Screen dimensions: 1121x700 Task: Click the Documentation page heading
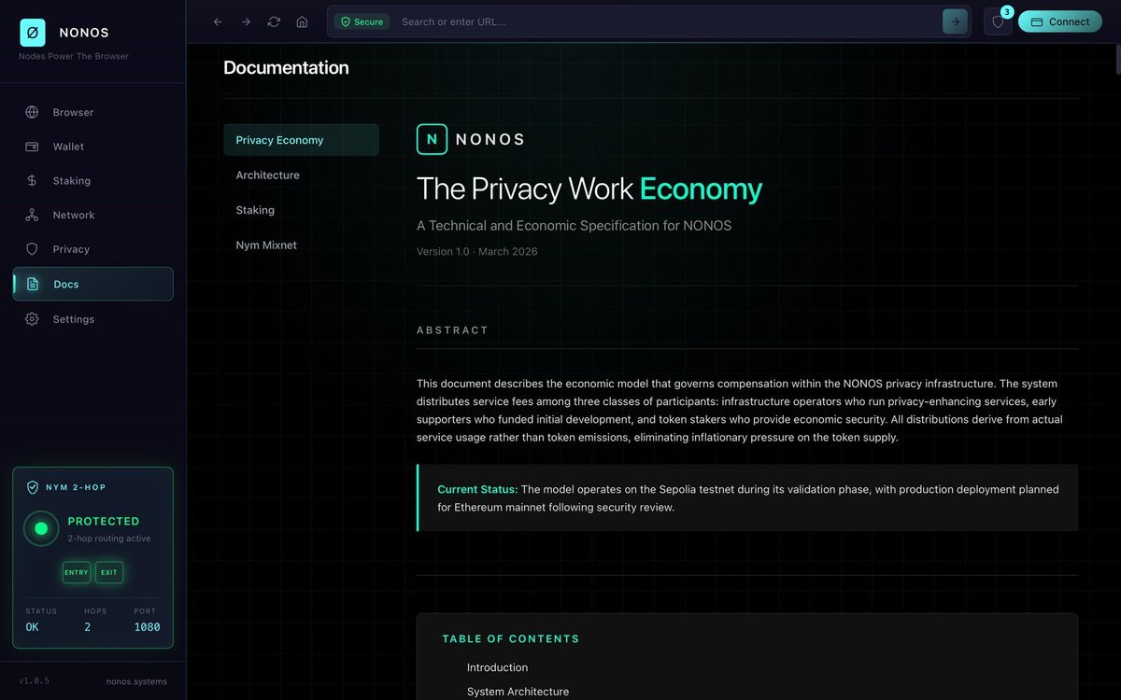[x=286, y=67]
